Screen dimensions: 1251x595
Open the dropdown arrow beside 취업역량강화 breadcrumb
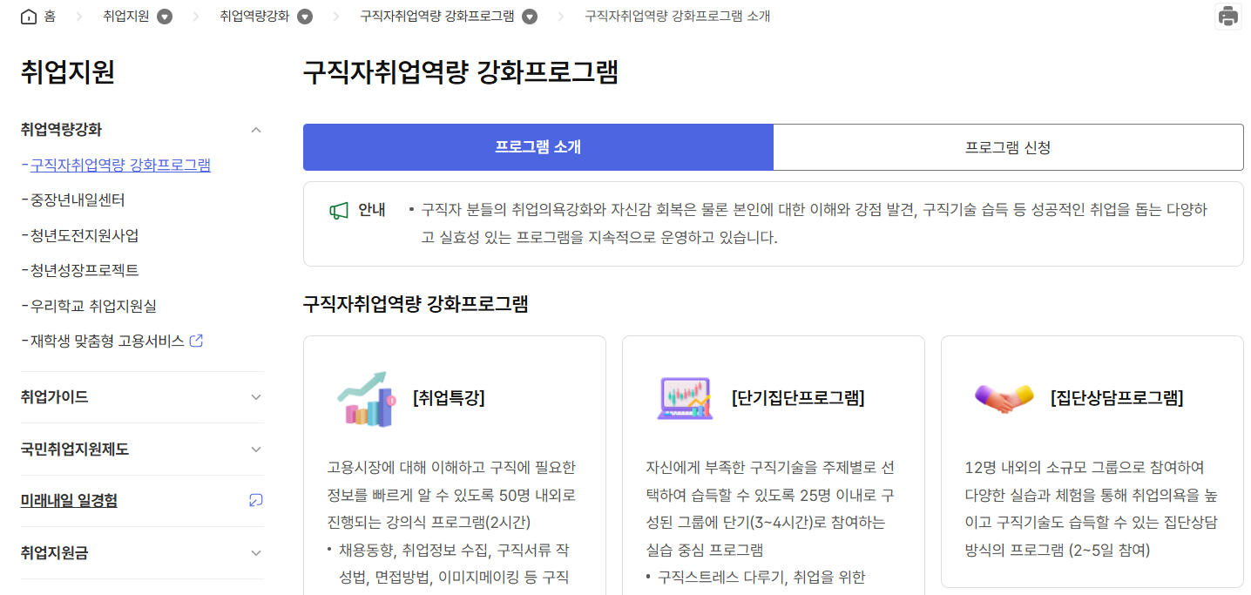(x=304, y=15)
